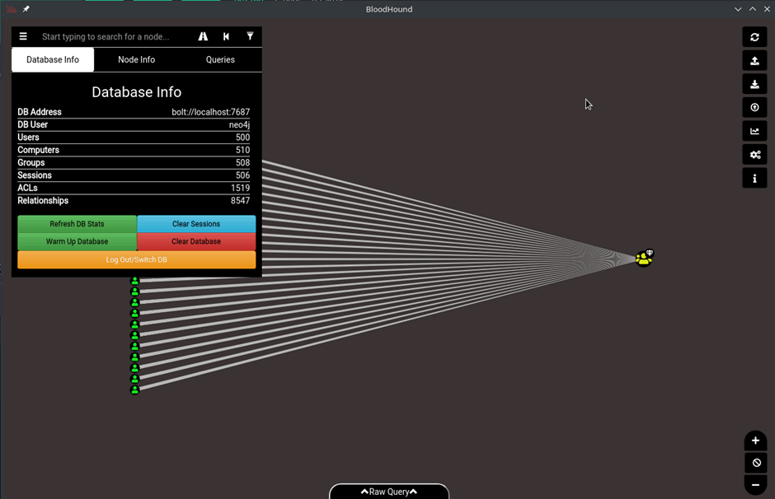Select the bottom-most green user node

[134, 390]
